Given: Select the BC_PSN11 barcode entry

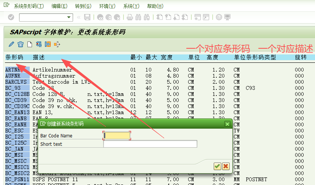Looking at the screenshot, I should (x=18, y=179).
